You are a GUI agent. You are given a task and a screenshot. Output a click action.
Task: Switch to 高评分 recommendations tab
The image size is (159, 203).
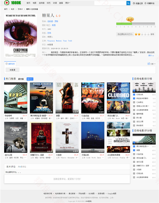(30, 79)
